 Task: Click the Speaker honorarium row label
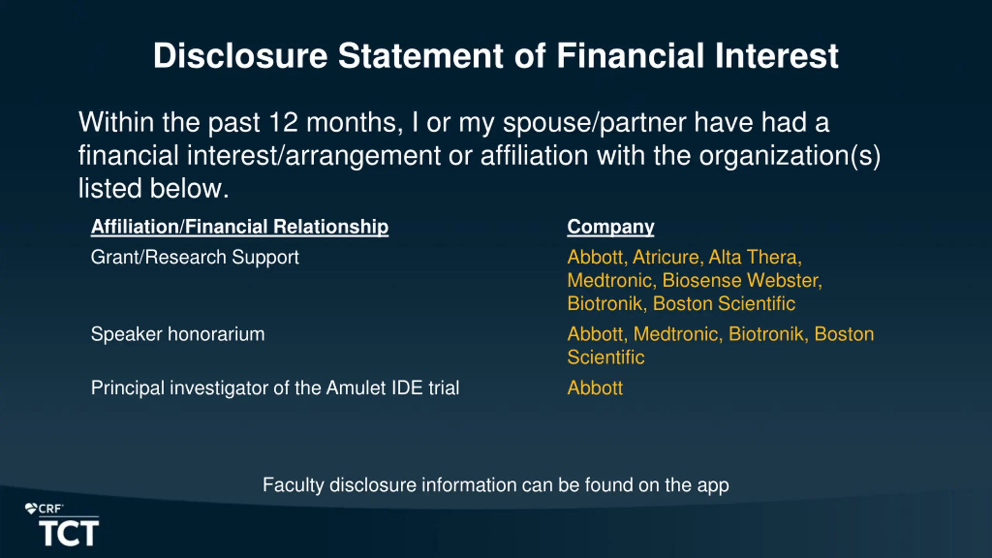coord(178,334)
